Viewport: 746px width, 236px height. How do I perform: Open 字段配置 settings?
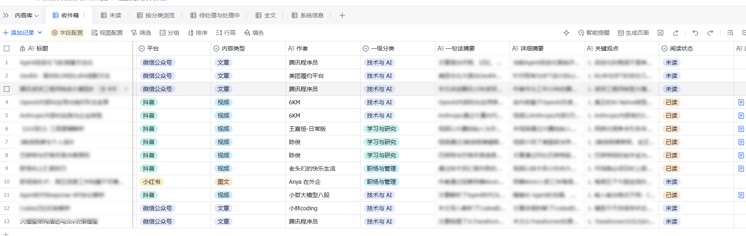pyautogui.click(x=67, y=33)
